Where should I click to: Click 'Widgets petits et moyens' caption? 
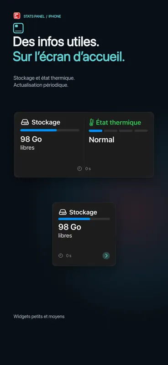coord(39,317)
